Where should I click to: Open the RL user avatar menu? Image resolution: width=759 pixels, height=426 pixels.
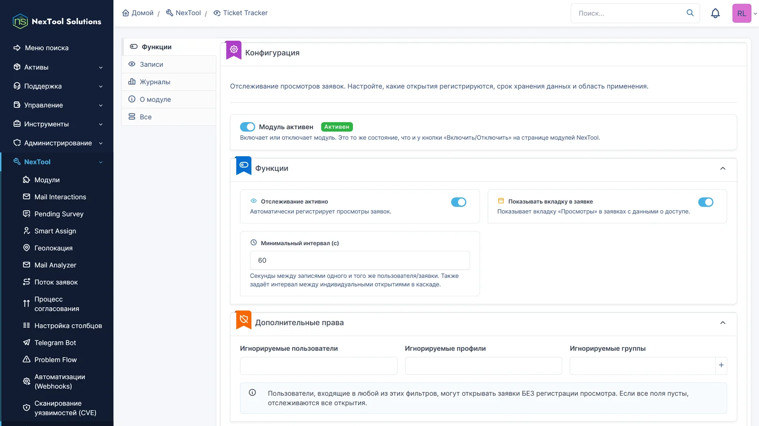point(742,13)
